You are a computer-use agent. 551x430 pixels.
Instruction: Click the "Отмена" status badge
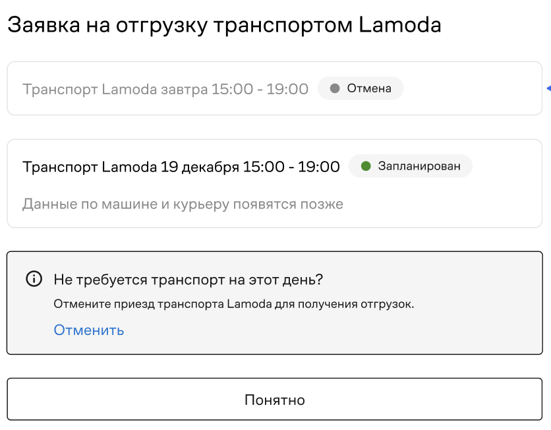click(x=360, y=88)
